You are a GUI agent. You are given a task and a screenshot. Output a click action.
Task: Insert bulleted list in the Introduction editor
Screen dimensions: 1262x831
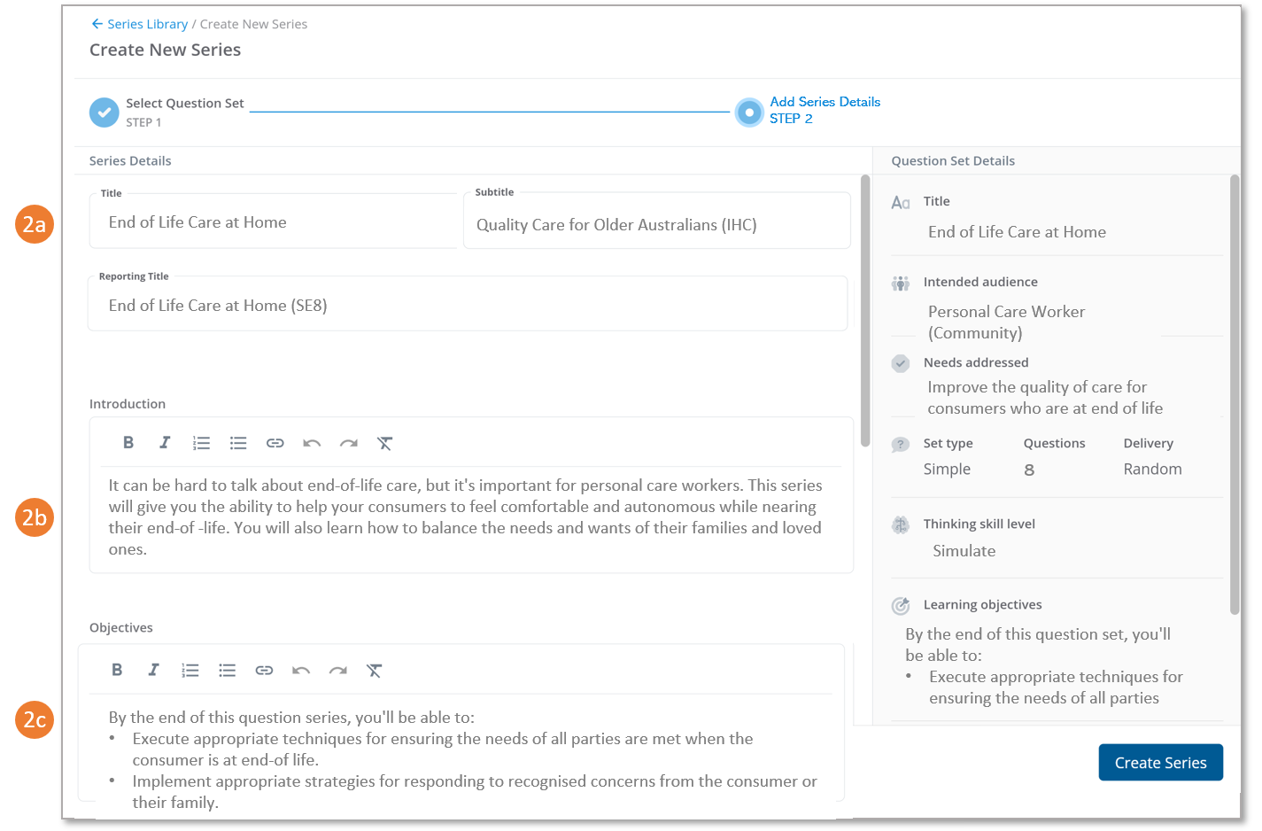238,443
